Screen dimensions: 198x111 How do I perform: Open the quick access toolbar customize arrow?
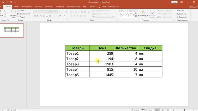pos(15,2)
